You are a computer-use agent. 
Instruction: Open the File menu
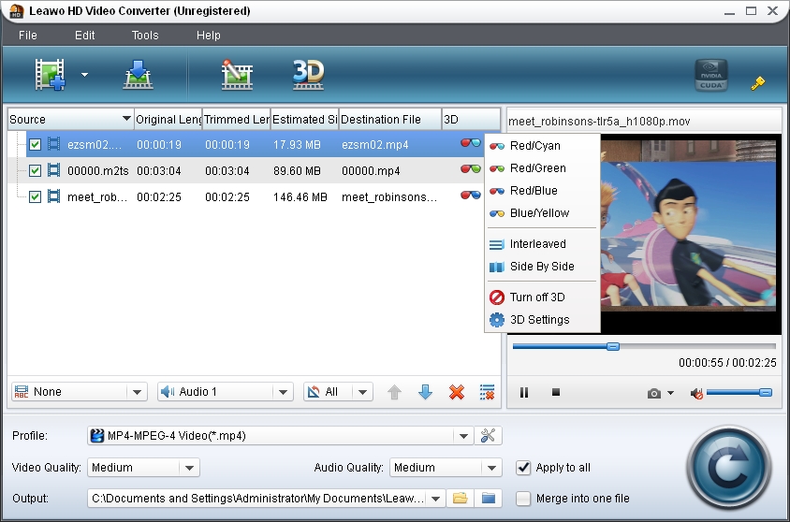click(x=28, y=36)
